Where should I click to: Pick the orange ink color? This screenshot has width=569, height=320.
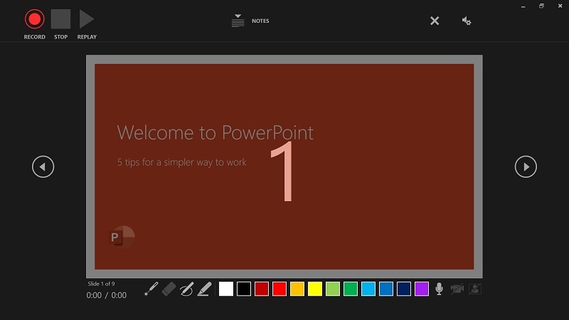click(x=297, y=289)
